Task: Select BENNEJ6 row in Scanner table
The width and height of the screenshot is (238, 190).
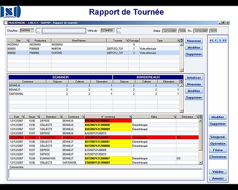Action: 94,85
